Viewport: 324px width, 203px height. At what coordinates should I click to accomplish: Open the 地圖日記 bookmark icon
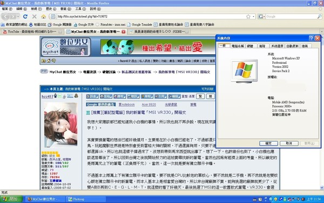[31, 24]
